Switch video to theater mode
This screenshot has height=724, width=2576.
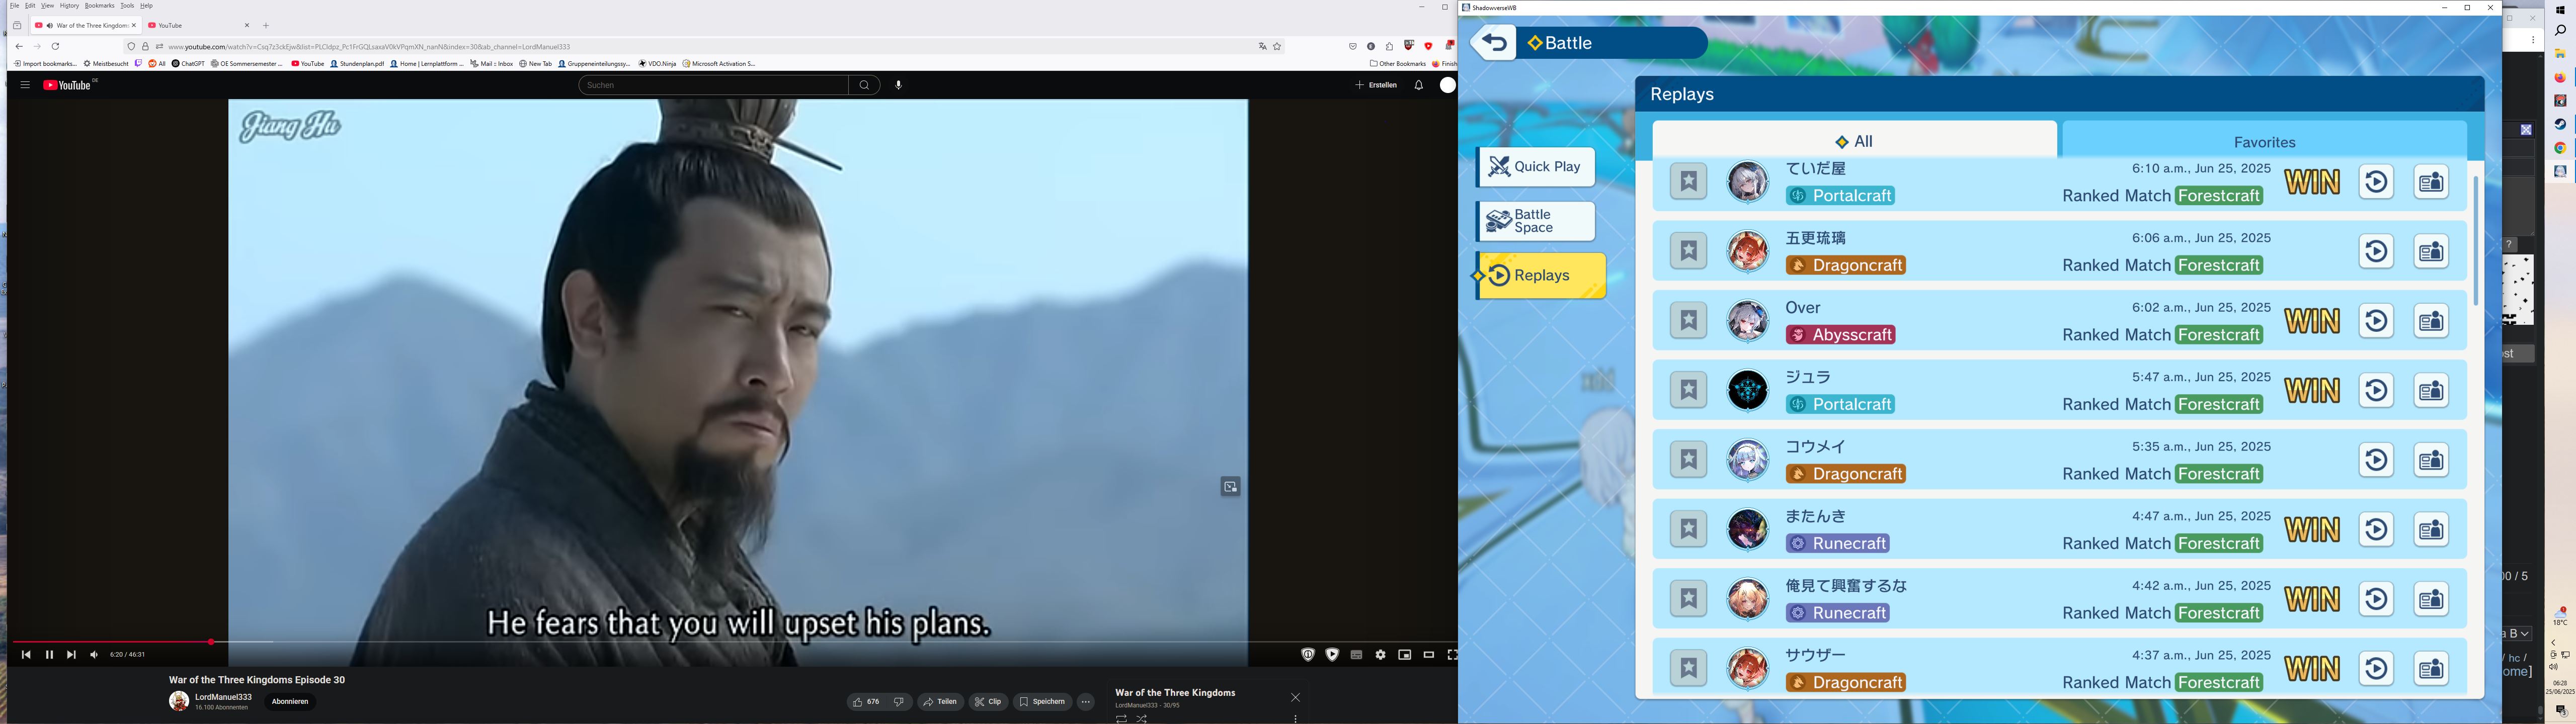pos(1428,655)
